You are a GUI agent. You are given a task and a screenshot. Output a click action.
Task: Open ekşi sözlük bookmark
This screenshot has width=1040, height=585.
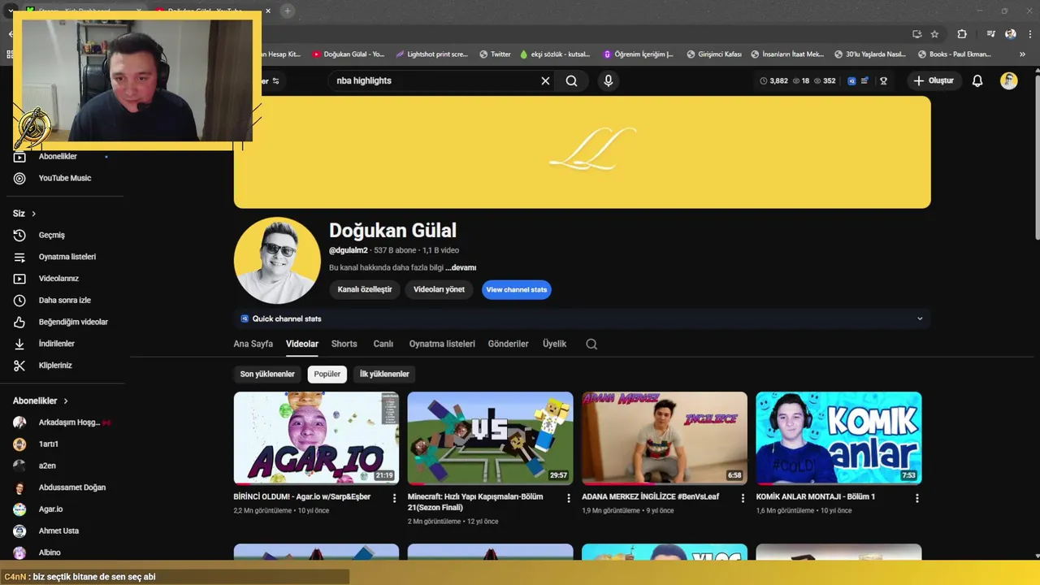[x=555, y=54]
